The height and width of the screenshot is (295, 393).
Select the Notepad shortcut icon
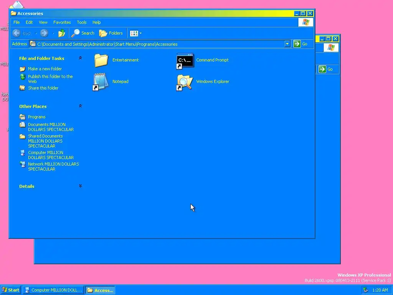tap(101, 82)
